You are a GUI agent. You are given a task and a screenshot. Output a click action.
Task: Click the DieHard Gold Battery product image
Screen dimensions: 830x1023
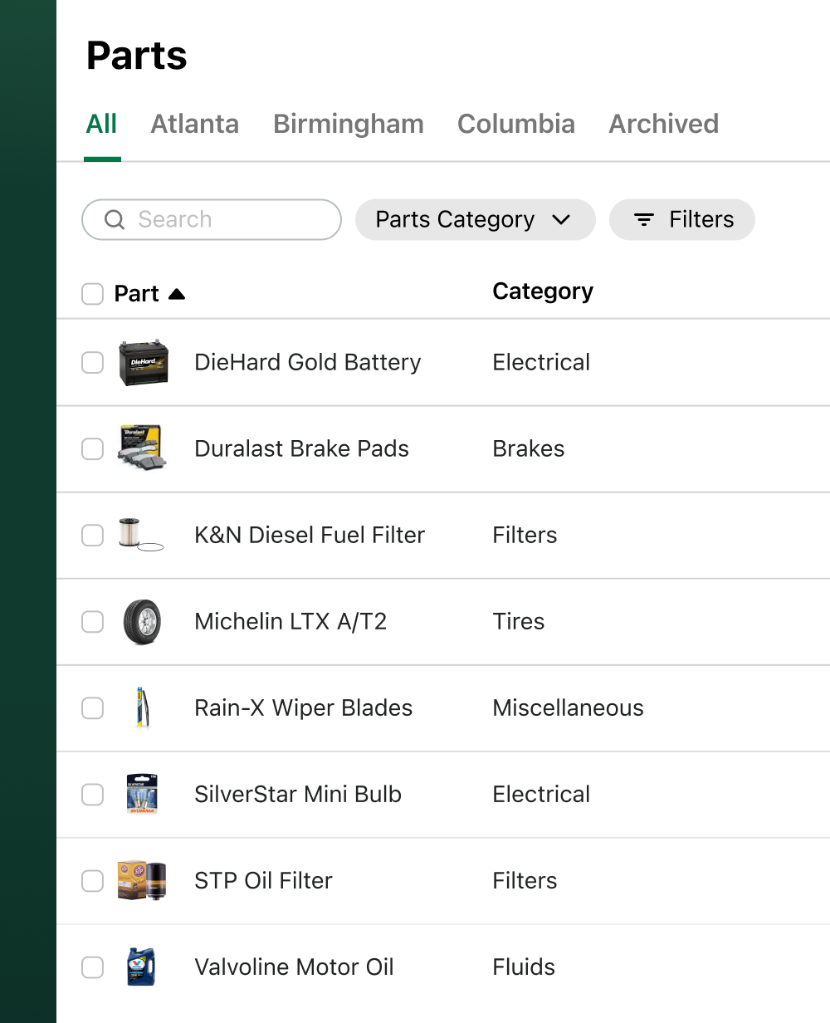pyautogui.click(x=144, y=363)
